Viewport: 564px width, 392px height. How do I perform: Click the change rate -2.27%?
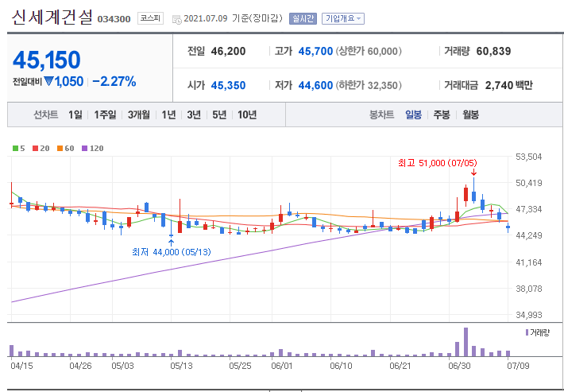point(114,82)
